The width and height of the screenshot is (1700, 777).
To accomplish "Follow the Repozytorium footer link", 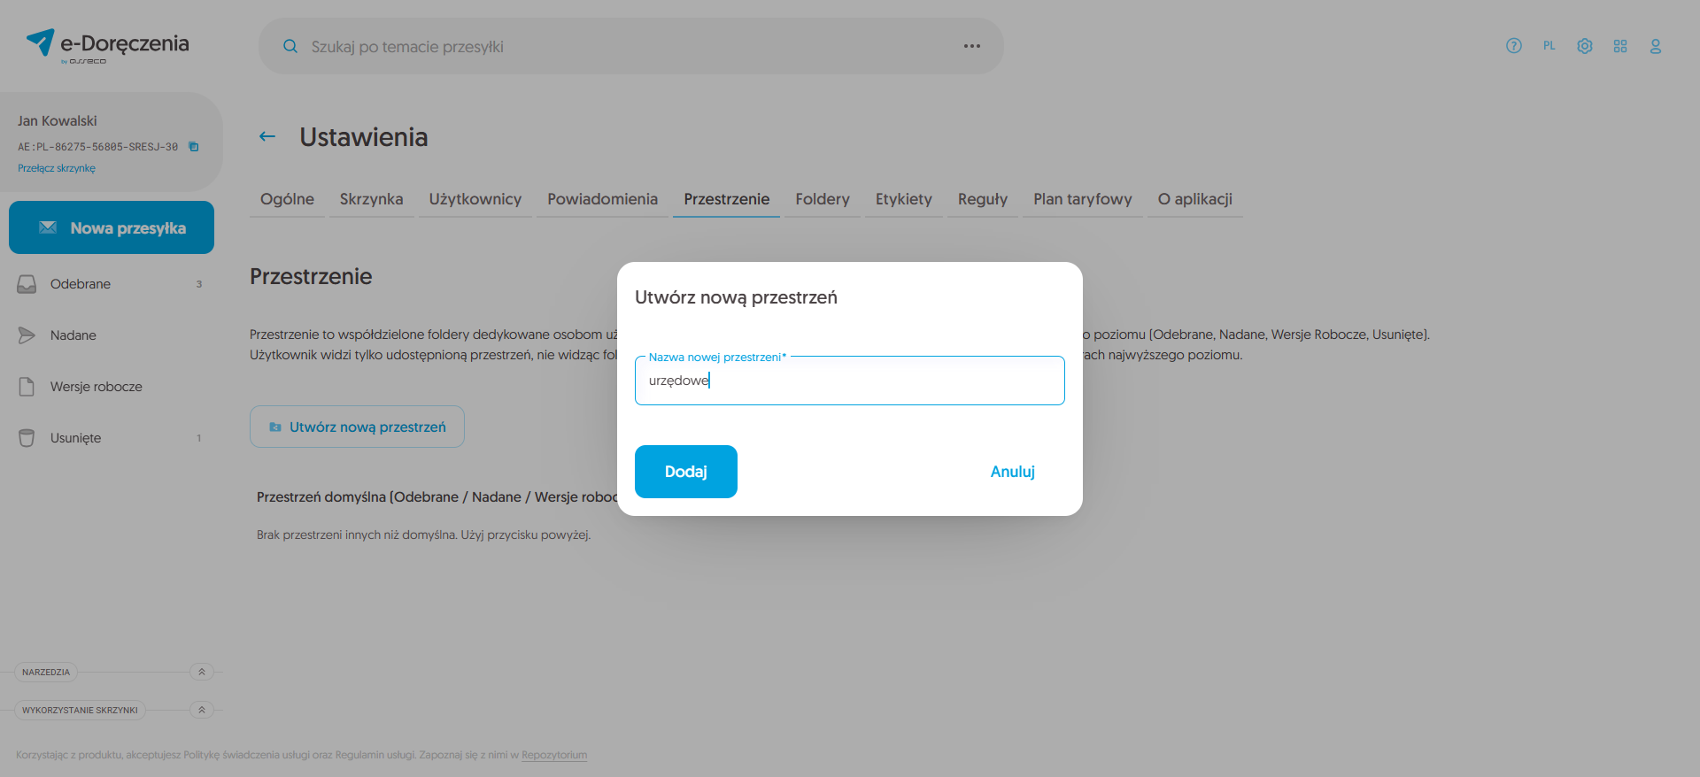I will pos(554,755).
